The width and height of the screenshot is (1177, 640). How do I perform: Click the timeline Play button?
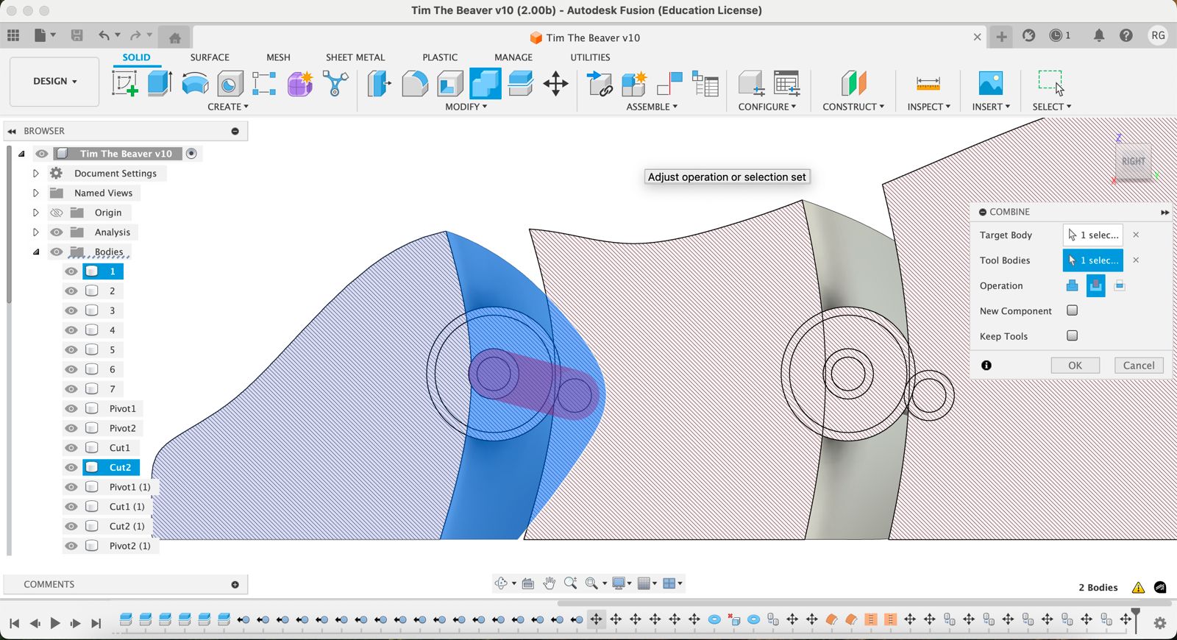(x=55, y=623)
